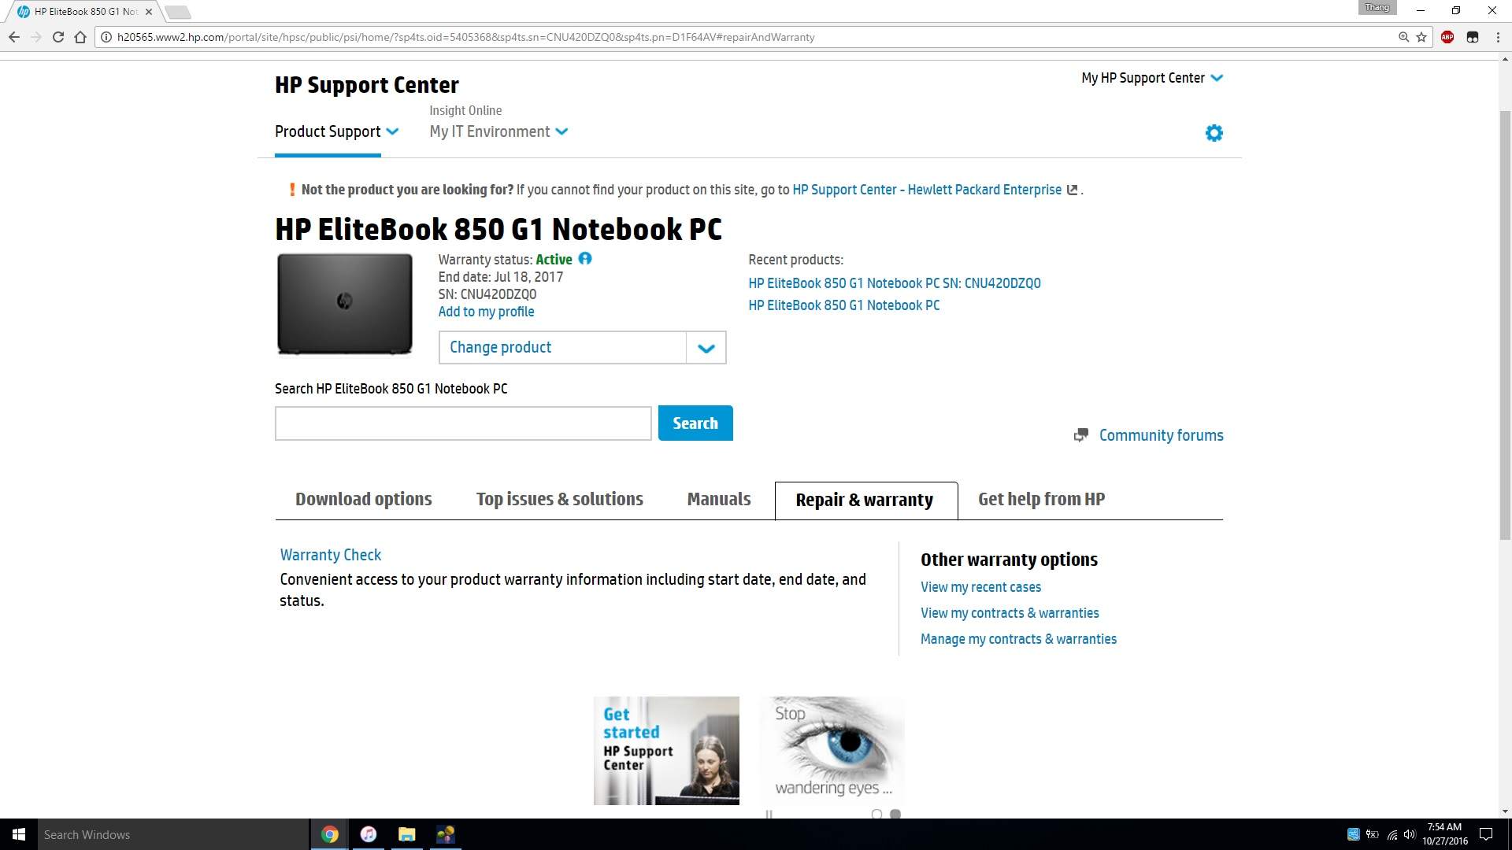Open Wi-Fi network tray icon
Screen dimensions: 1512x850
(1392, 834)
